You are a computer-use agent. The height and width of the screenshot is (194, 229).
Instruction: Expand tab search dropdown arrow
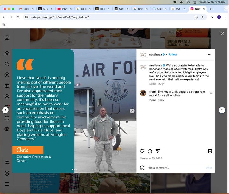pyautogui.click(x=226, y=9)
